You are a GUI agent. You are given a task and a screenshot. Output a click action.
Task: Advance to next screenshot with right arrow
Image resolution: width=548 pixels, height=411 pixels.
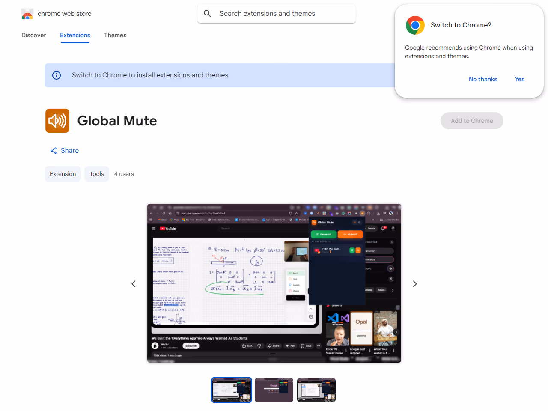click(x=414, y=284)
